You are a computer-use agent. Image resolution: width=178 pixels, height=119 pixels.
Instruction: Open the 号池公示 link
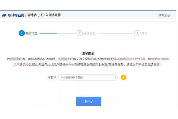pyautogui.click(x=164, y=15)
